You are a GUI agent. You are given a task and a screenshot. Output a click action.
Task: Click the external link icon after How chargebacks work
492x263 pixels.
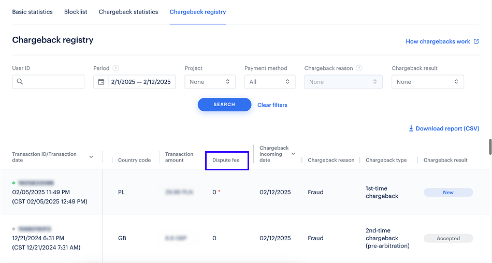(x=476, y=41)
